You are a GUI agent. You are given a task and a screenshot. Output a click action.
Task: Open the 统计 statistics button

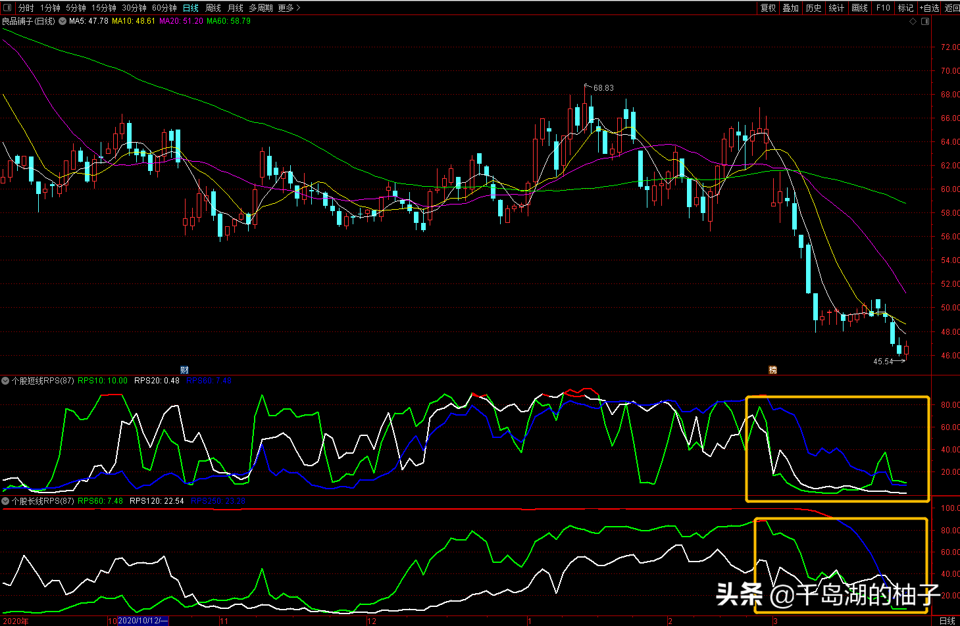coord(836,8)
